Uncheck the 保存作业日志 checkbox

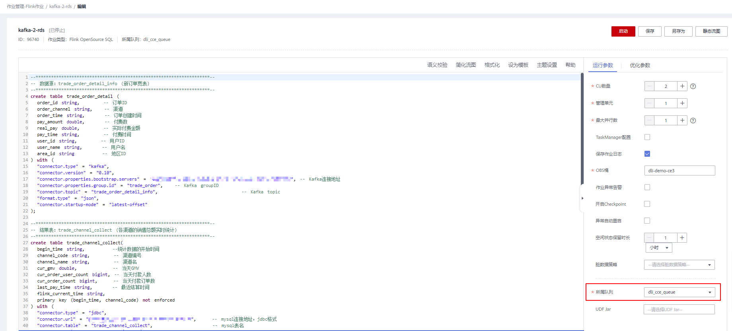(647, 154)
